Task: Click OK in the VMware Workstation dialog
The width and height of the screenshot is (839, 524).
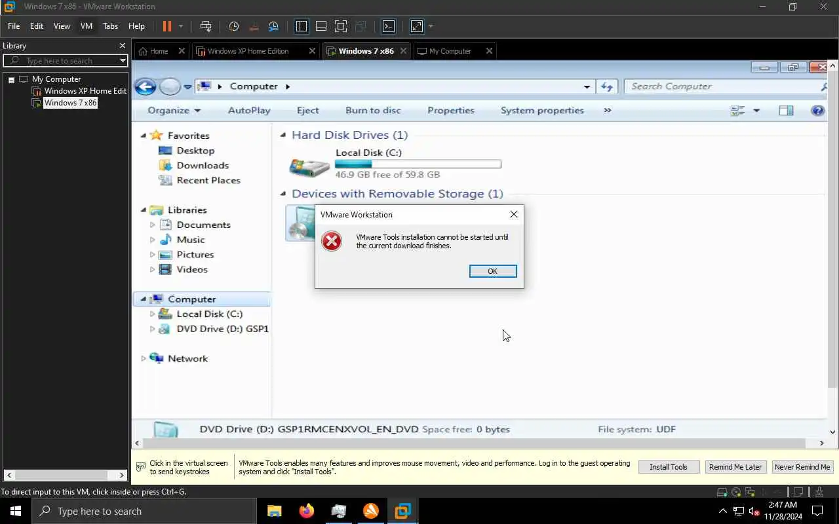Action: point(493,271)
